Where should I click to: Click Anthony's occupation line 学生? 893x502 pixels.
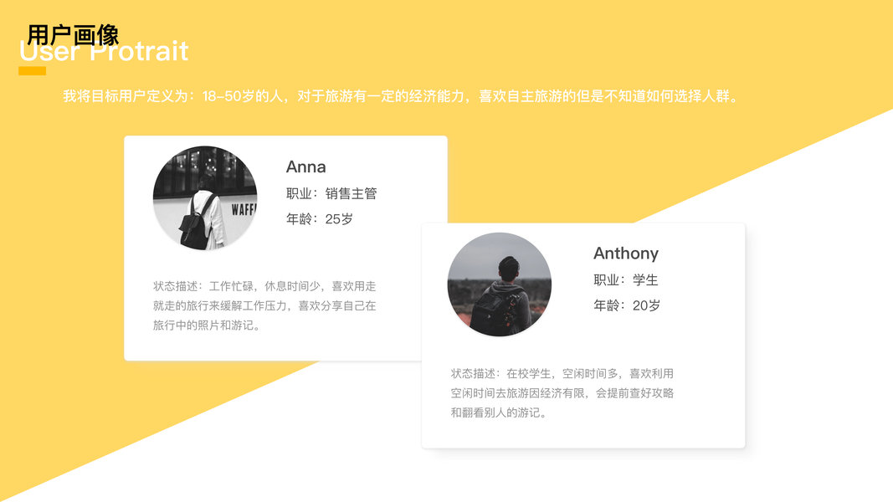pos(626,280)
